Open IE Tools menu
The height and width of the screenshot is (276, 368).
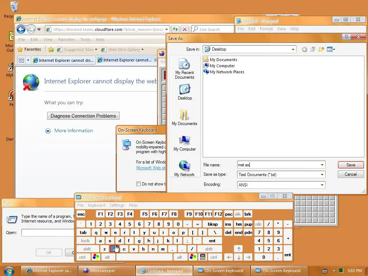[x=85, y=40]
